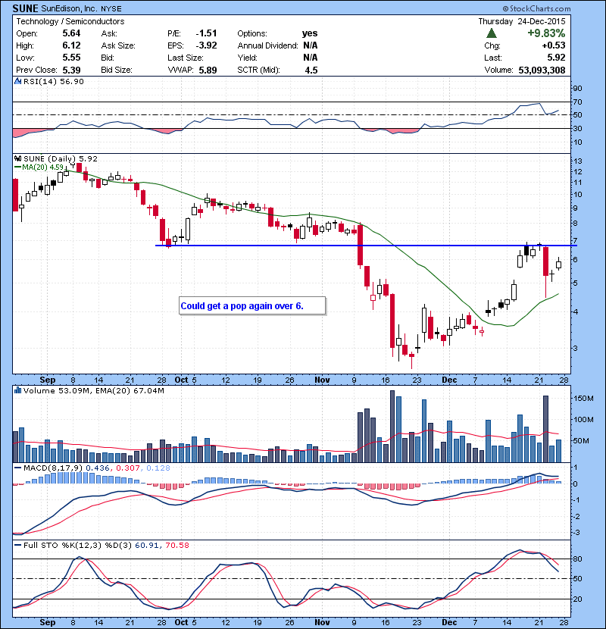This screenshot has width=606, height=629.
Task: Click the Oct label under the price chart
Action: click(181, 380)
